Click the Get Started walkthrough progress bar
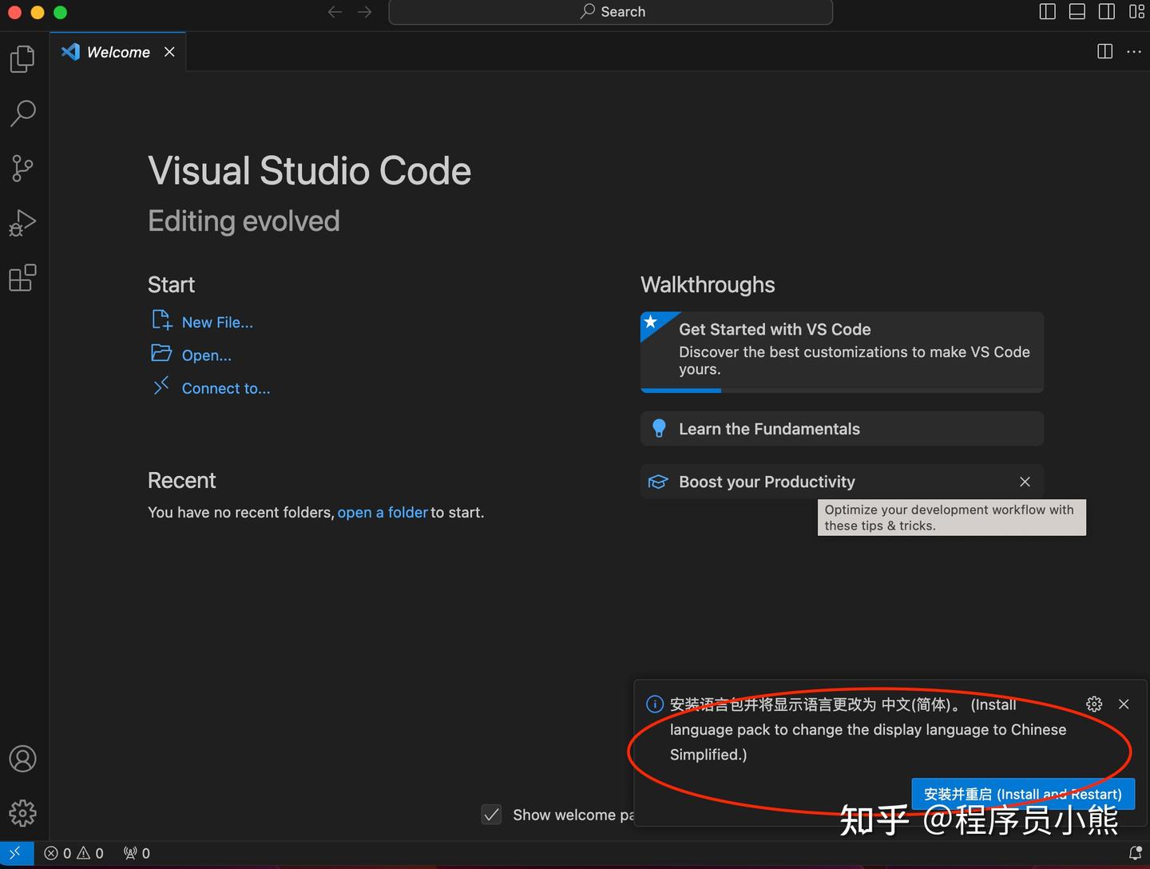The height and width of the screenshot is (869, 1150). [680, 391]
